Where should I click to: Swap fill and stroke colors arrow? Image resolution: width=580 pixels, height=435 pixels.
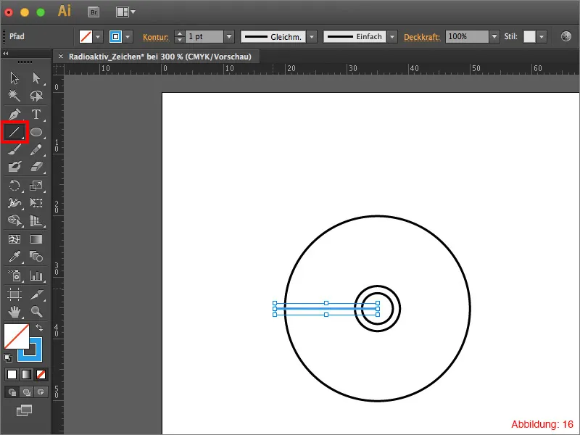click(39, 328)
